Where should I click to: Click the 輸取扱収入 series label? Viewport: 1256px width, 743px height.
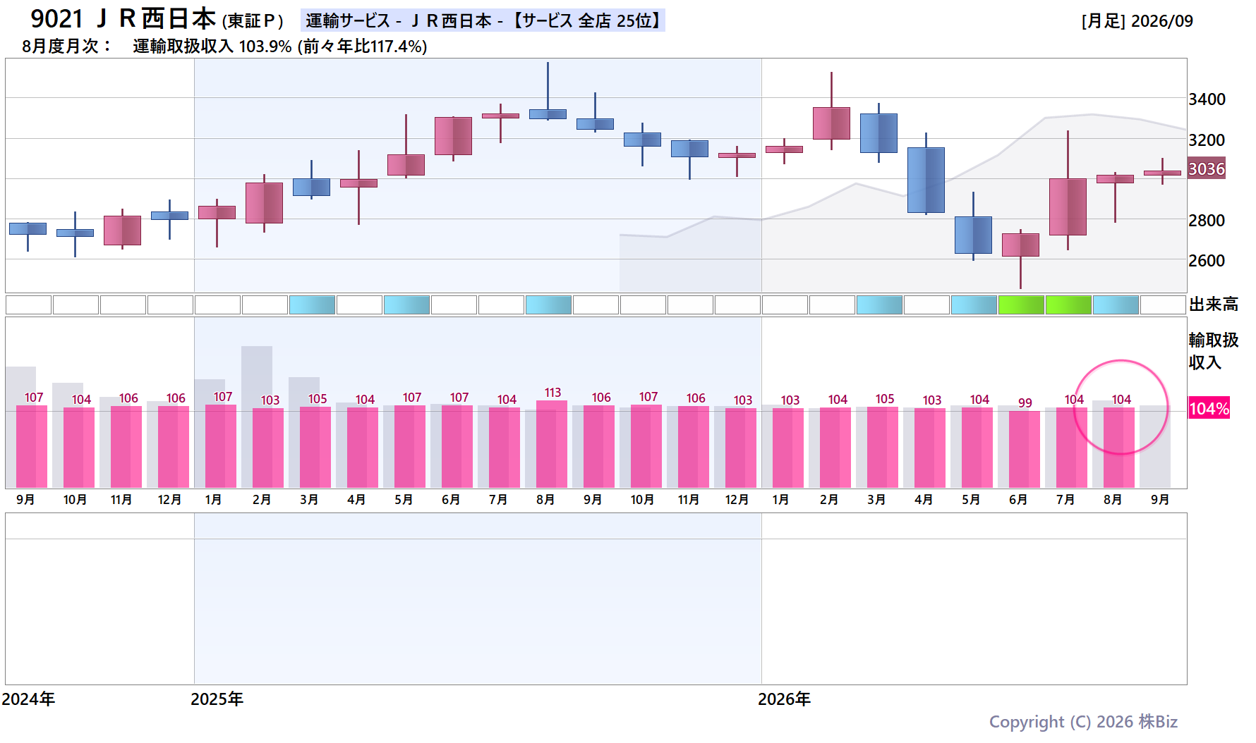pyautogui.click(x=1214, y=351)
